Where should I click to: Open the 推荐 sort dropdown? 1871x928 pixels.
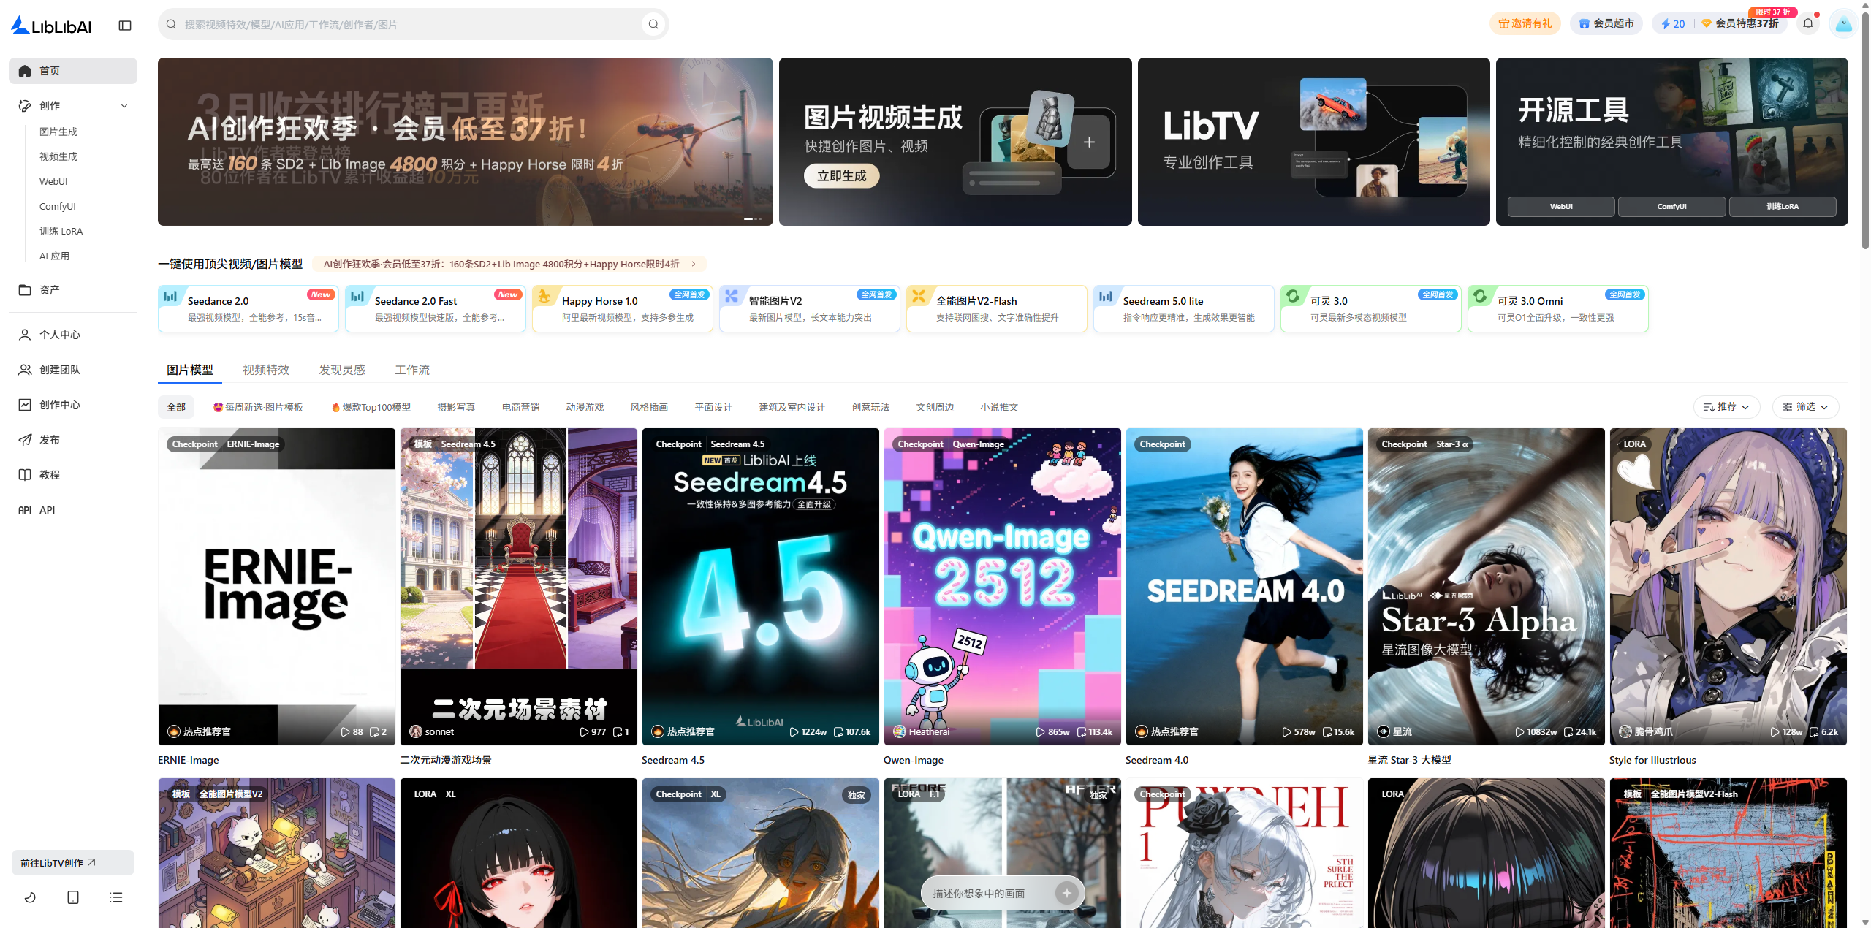(1726, 407)
